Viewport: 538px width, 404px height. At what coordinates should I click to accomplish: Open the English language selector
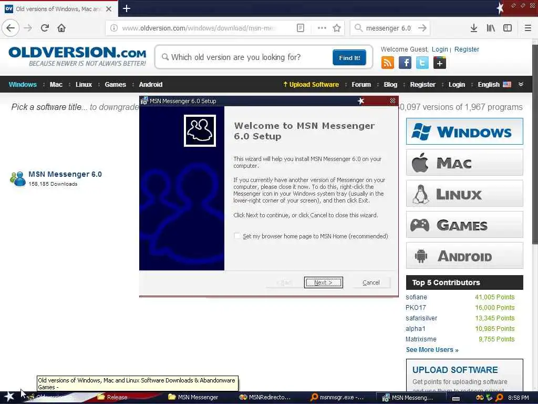[494, 85]
